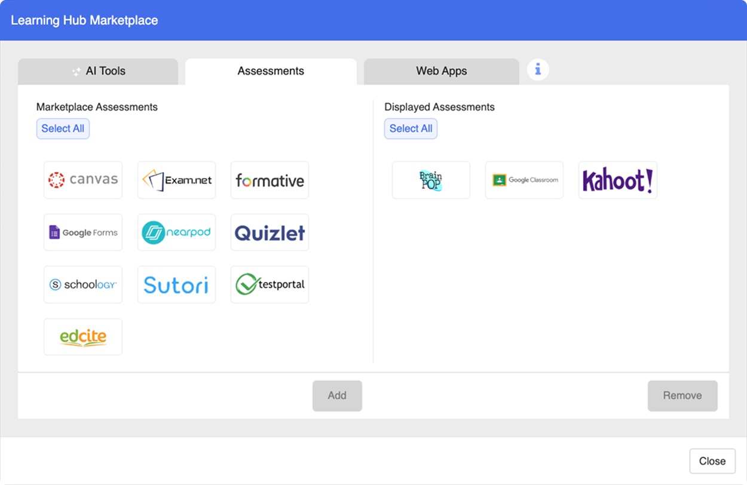
Task: Open the blue info icon
Action: [x=538, y=70]
